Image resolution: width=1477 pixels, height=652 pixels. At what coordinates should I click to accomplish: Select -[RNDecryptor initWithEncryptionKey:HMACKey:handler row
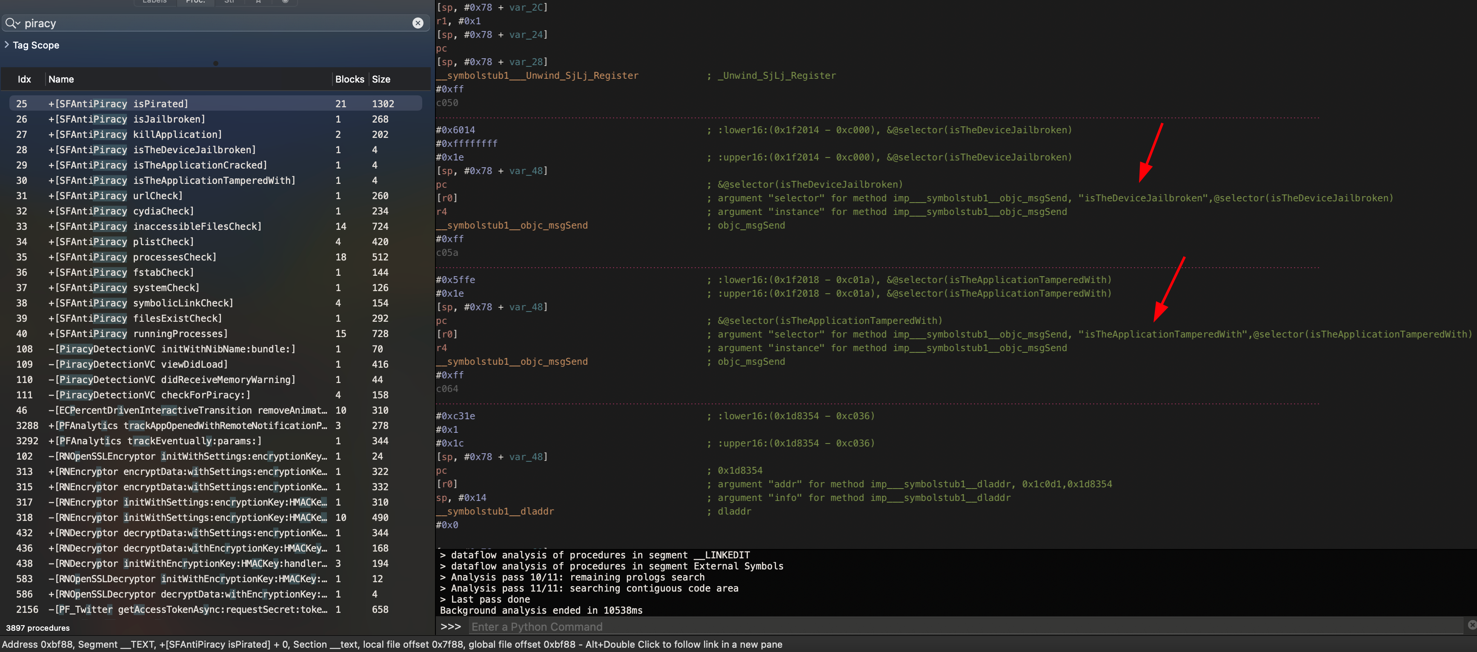click(x=215, y=563)
